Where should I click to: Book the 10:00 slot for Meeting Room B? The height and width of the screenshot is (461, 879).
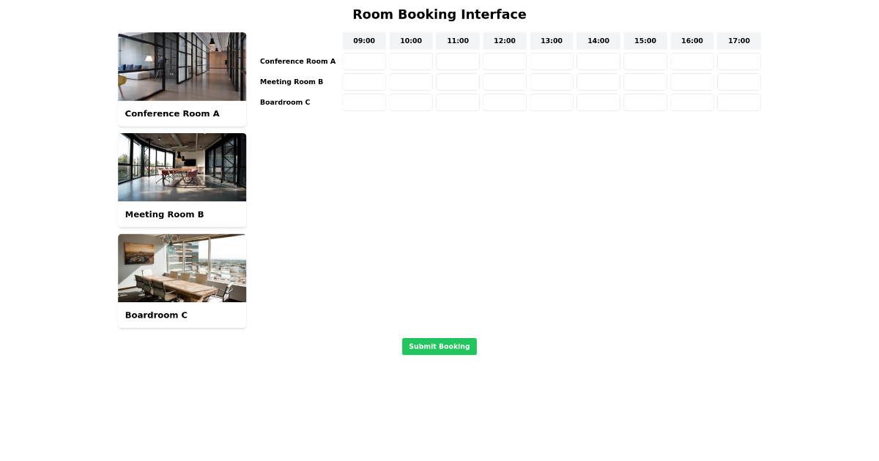(410, 82)
